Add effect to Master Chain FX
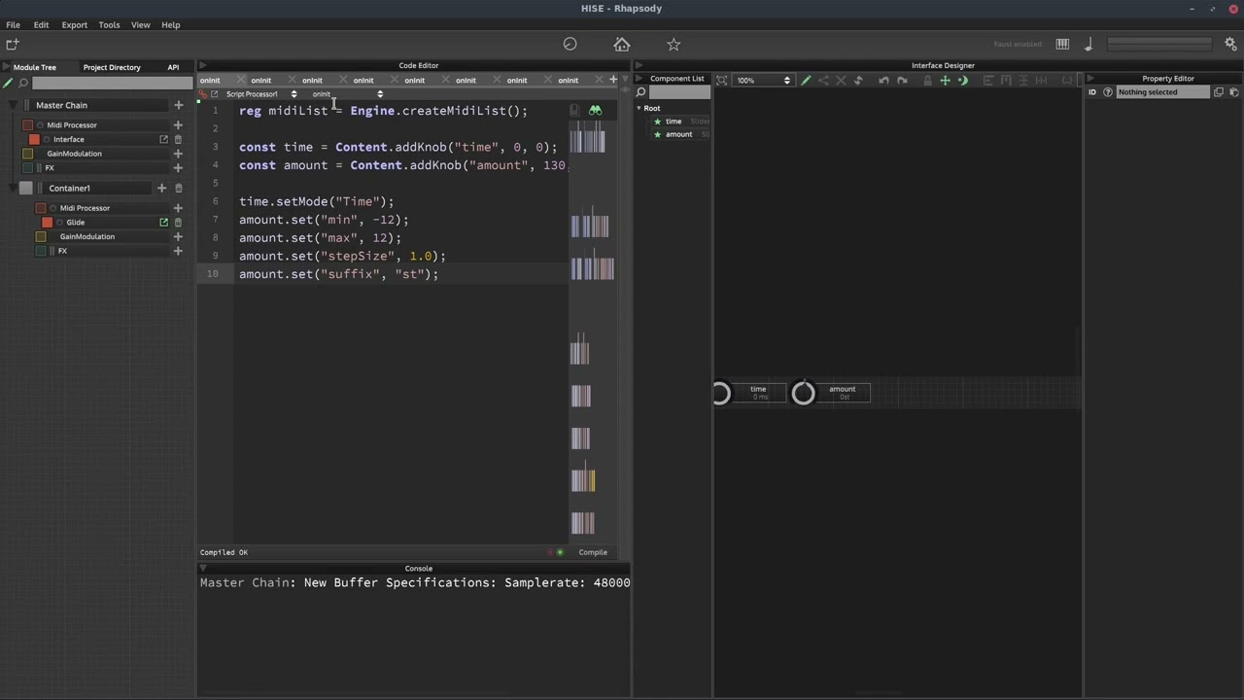This screenshot has height=700, width=1244. 178,167
